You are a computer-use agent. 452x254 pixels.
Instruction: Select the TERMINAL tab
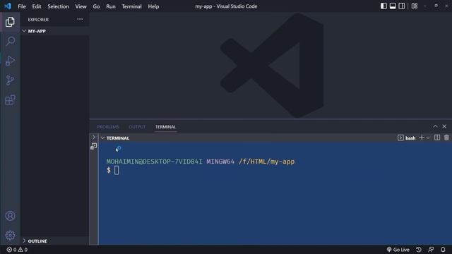(165, 127)
